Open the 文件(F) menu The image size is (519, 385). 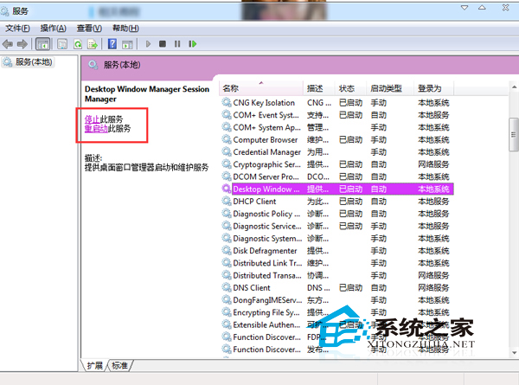17,29
